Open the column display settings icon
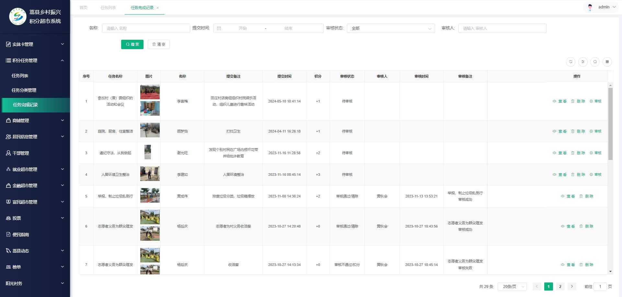This screenshot has width=622, height=297. point(583,62)
